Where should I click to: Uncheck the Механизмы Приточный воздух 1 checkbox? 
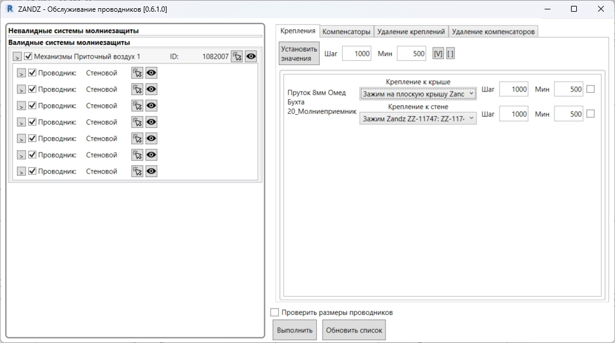point(28,56)
